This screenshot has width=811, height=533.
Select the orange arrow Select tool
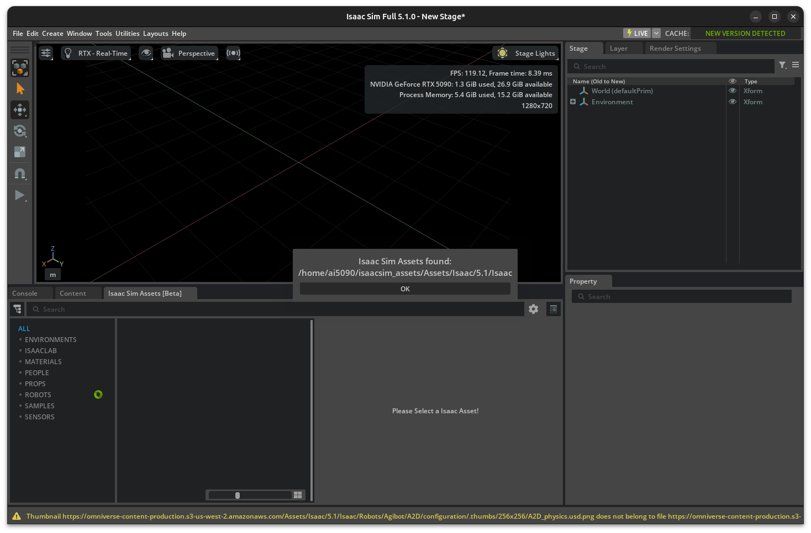click(20, 89)
